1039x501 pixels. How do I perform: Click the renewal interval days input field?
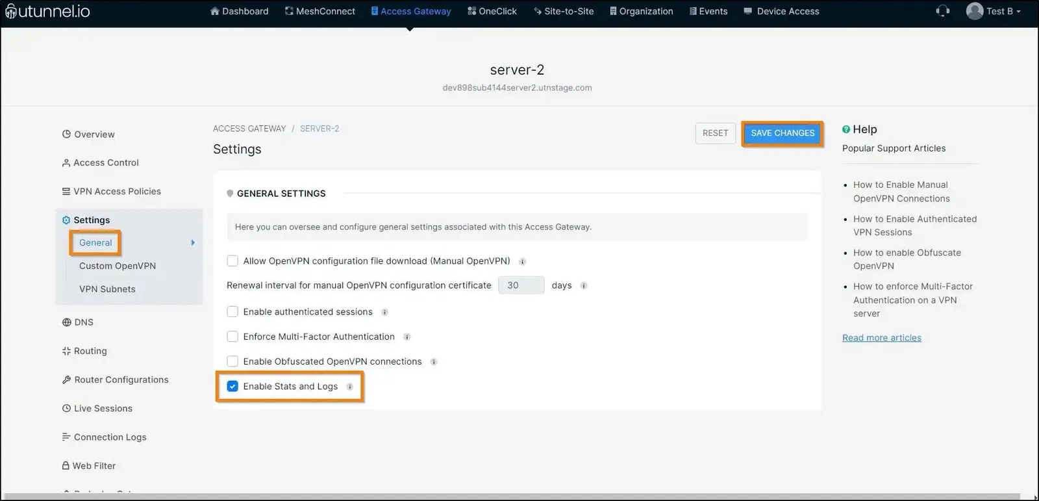coord(521,285)
